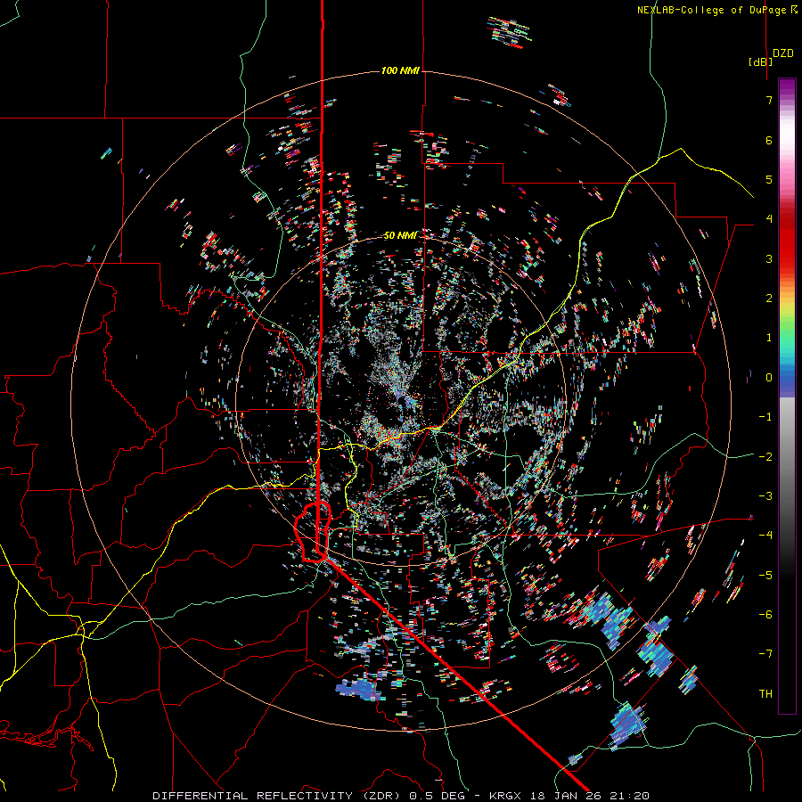The height and width of the screenshot is (802, 802).
Task: Click the -6 value on the dB scale
Action: (765, 614)
